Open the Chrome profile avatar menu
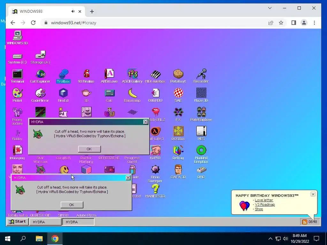The height and width of the screenshot is (245, 327). pos(304,23)
